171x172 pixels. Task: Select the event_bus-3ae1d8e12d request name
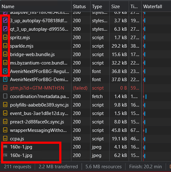[39, 114]
